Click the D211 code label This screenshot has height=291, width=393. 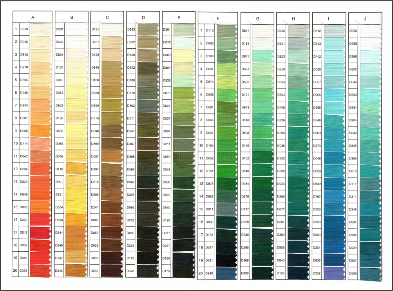[167, 144]
